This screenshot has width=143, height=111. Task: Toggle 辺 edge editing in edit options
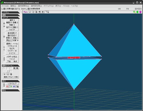point(8,74)
